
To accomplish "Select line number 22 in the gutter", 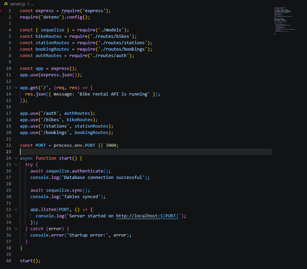I will coord(8,145).
